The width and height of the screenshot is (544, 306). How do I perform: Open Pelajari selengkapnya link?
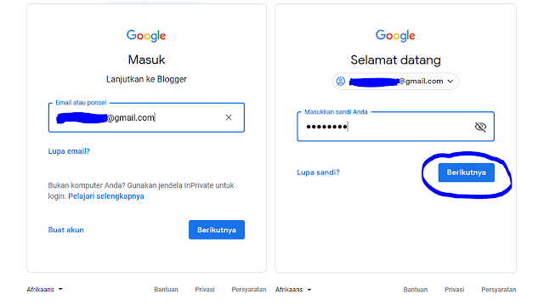click(x=106, y=196)
